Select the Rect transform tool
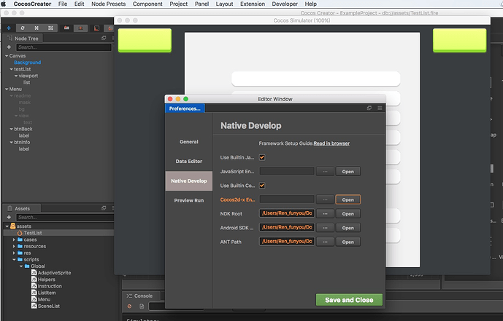The image size is (503, 321). point(50,28)
